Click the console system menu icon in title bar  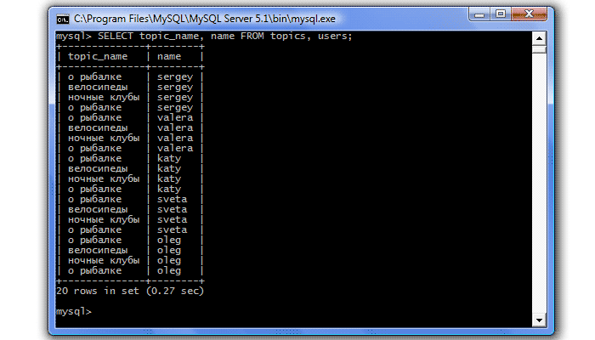[x=62, y=17]
